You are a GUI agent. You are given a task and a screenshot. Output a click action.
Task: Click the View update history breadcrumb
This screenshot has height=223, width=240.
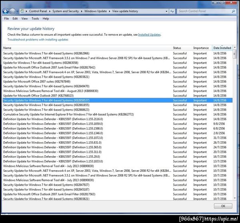pyautogui.click(x=125, y=11)
